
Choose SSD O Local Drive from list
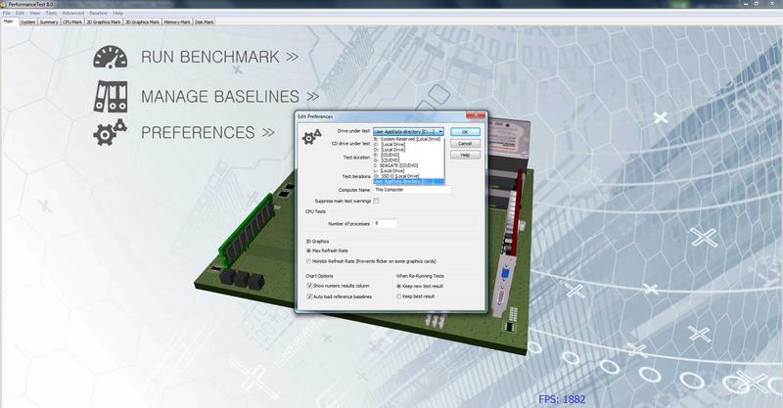tap(408, 176)
